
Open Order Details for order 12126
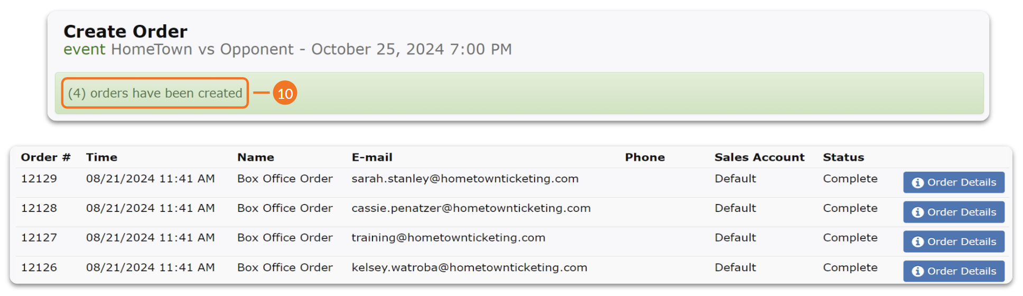coord(954,271)
